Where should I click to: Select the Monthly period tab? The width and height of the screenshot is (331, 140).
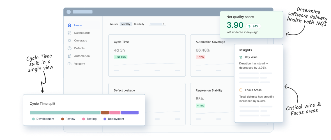[126, 24]
